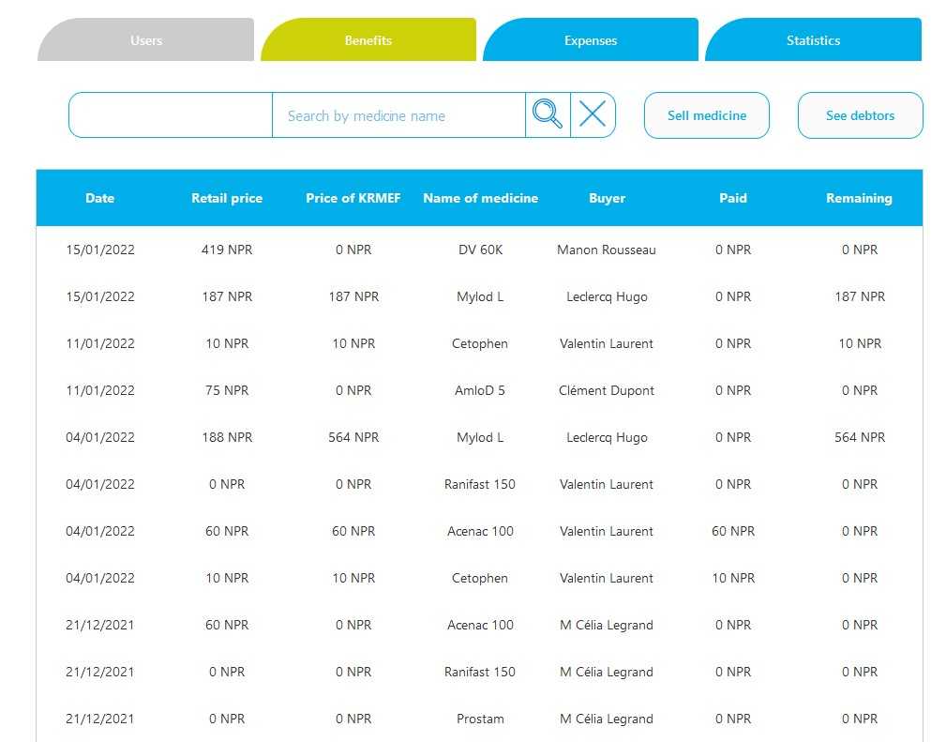Click the Name of medicine header
Viewport: 931px width, 742px height.
tap(480, 198)
